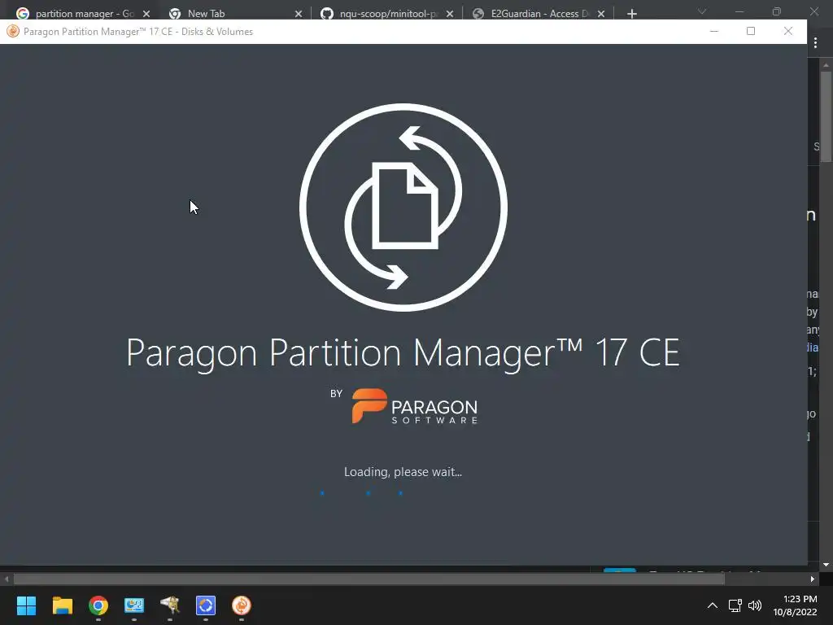Click the horizontal scrollbar thumb in Chrome
Screen dimensions: 833x625
tap(369, 579)
